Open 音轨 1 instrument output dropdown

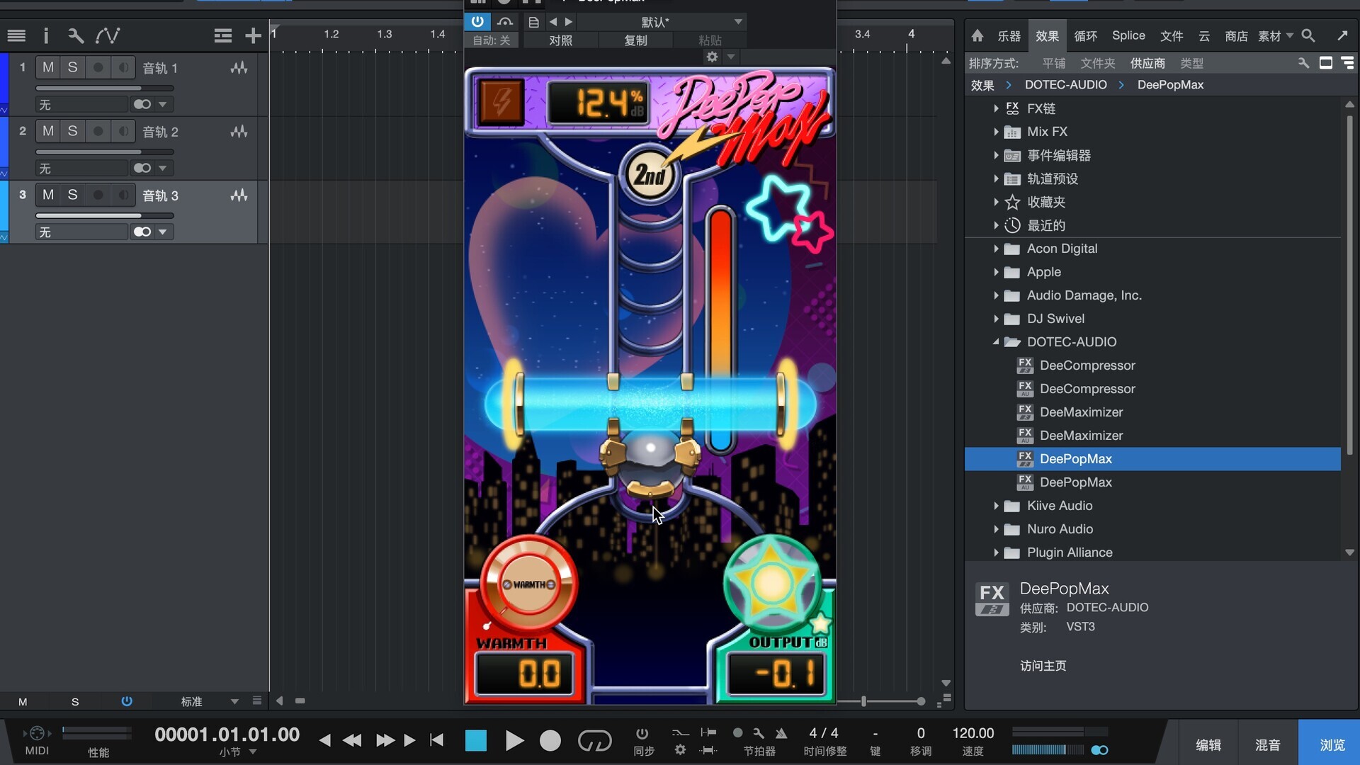(163, 104)
